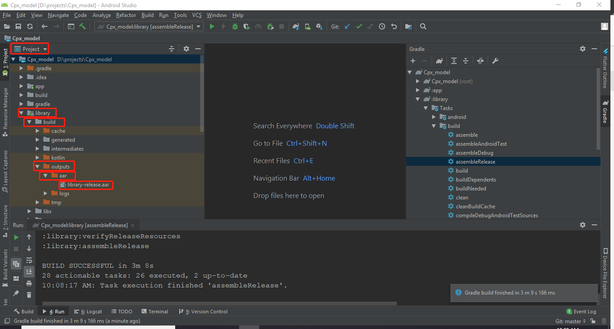Clear Run console with trash icon
Image resolution: width=614 pixels, height=329 pixels.
tap(29, 295)
